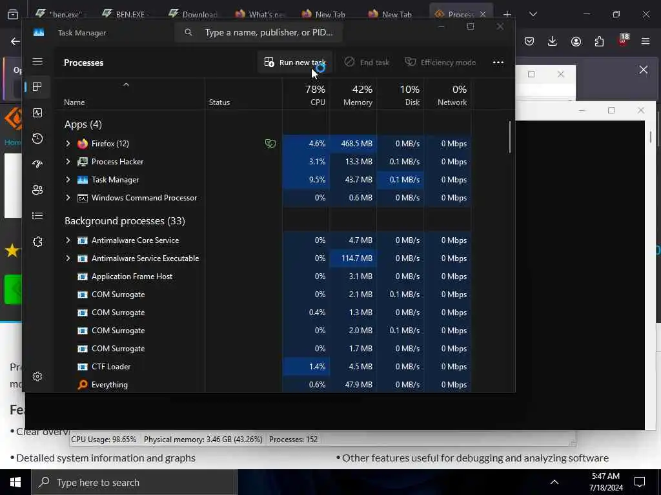Switch to the last New Tab browser tab

[390, 14]
